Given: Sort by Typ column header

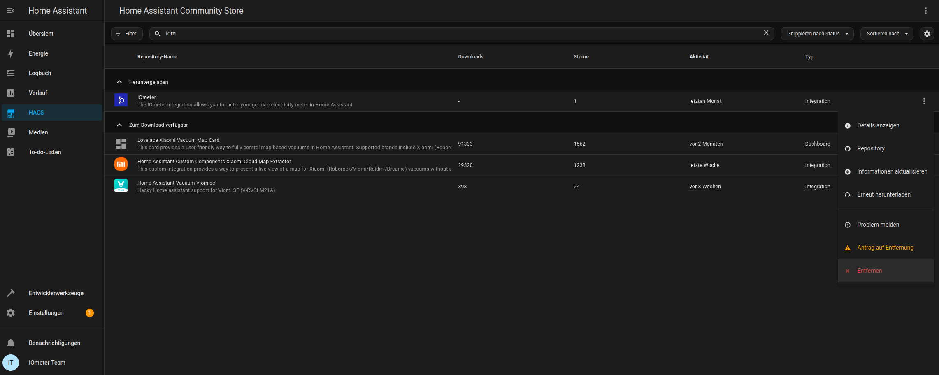Looking at the screenshot, I should click(809, 57).
